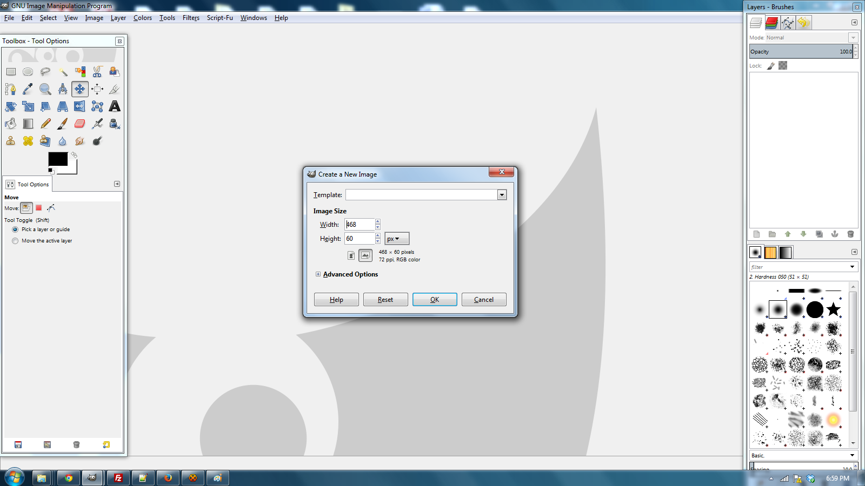The image size is (865, 486).
Task: Open the Colors menu
Action: tap(143, 18)
